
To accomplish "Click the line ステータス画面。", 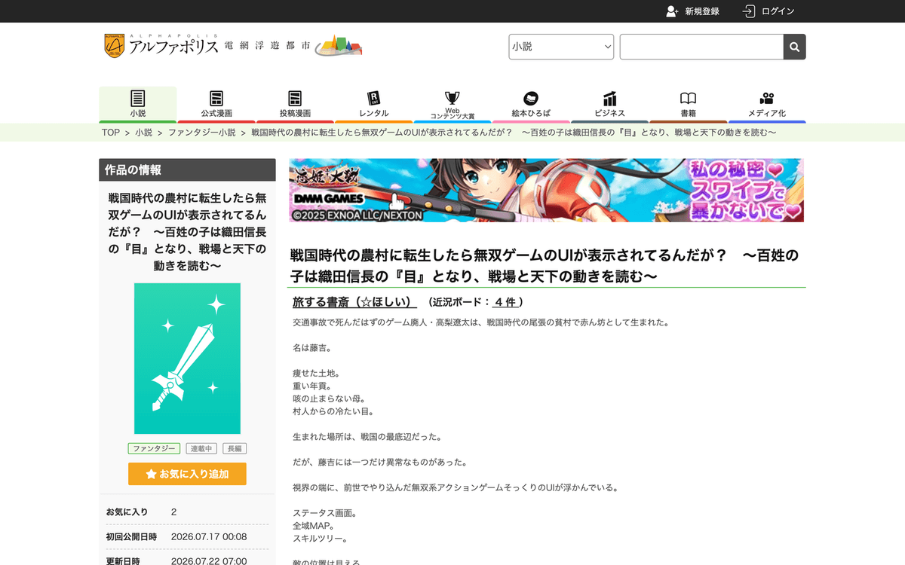I will 324,514.
